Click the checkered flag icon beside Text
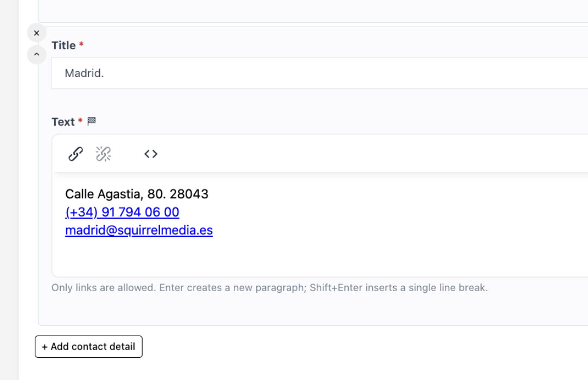 [92, 121]
